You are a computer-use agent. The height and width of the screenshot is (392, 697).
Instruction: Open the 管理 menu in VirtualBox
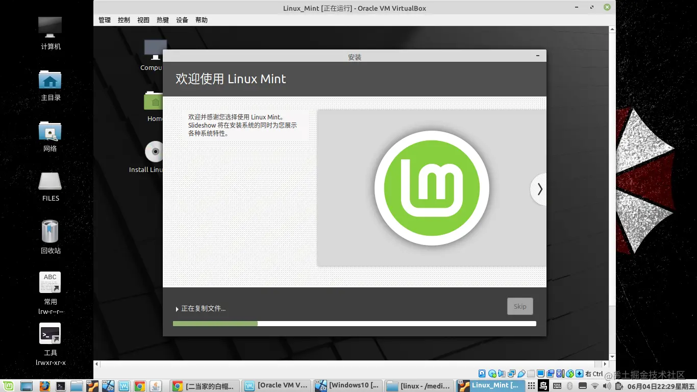pos(105,20)
